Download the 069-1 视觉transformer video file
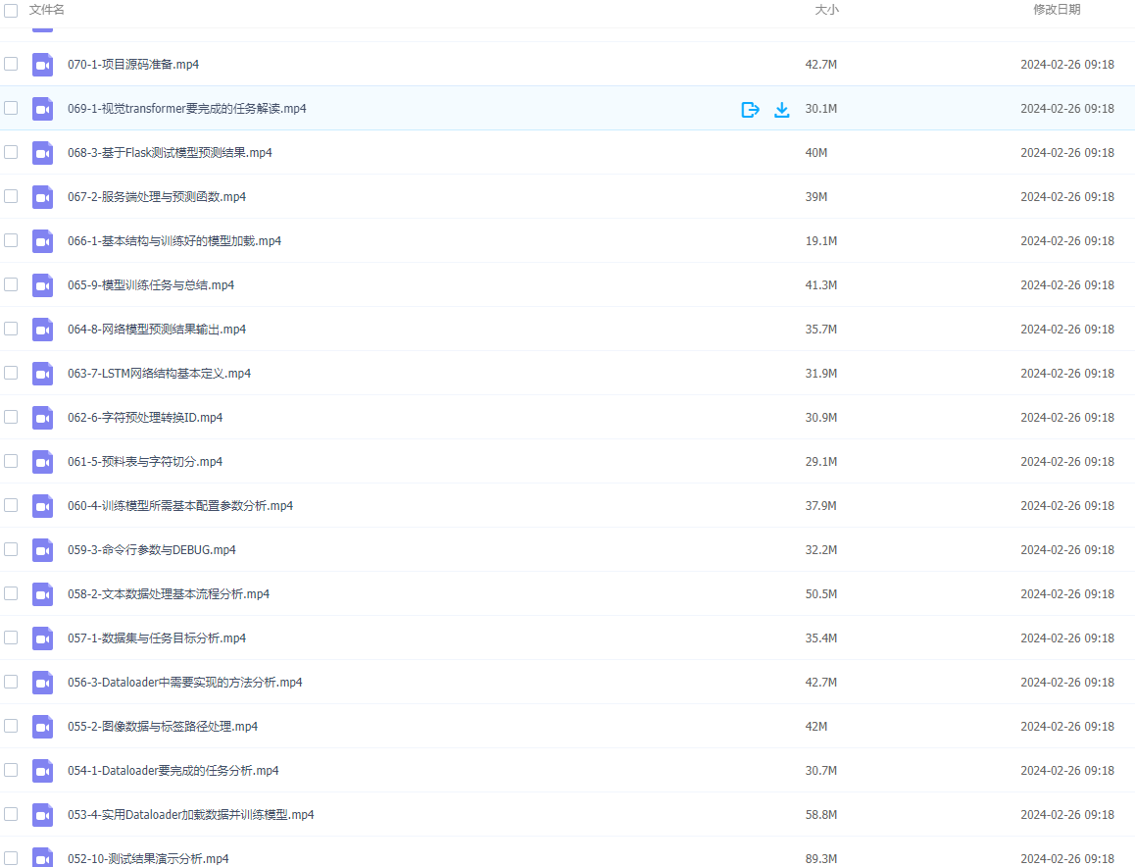This screenshot has width=1135, height=867. coord(781,109)
